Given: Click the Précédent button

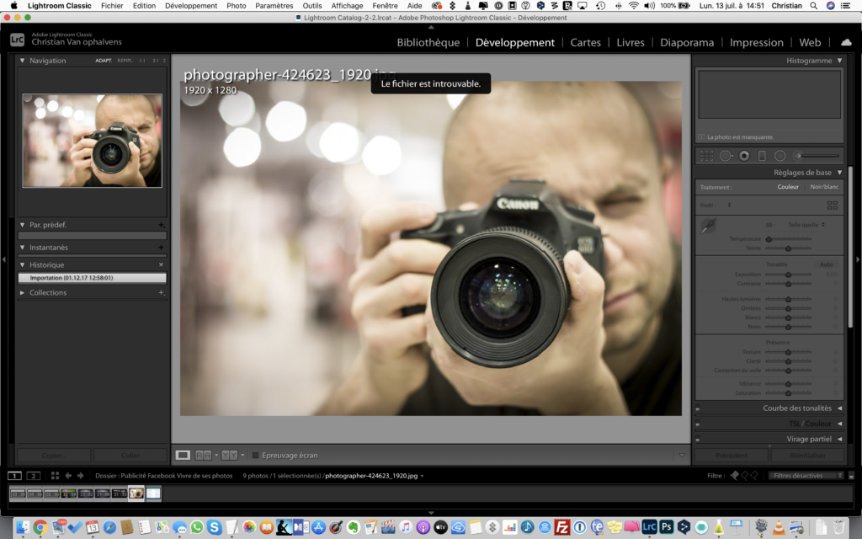Looking at the screenshot, I should [x=732, y=456].
